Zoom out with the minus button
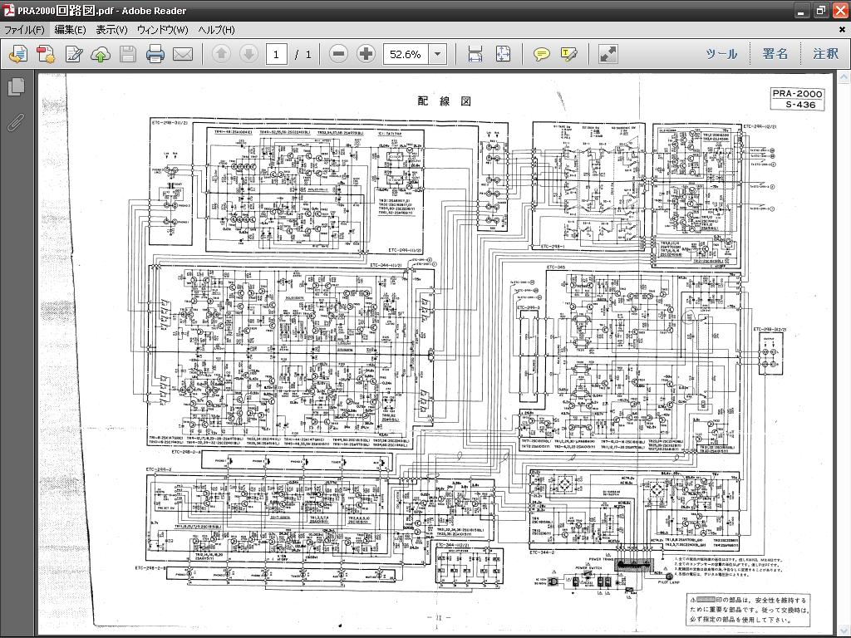Viewport: 851px width, 638px height. [x=338, y=54]
